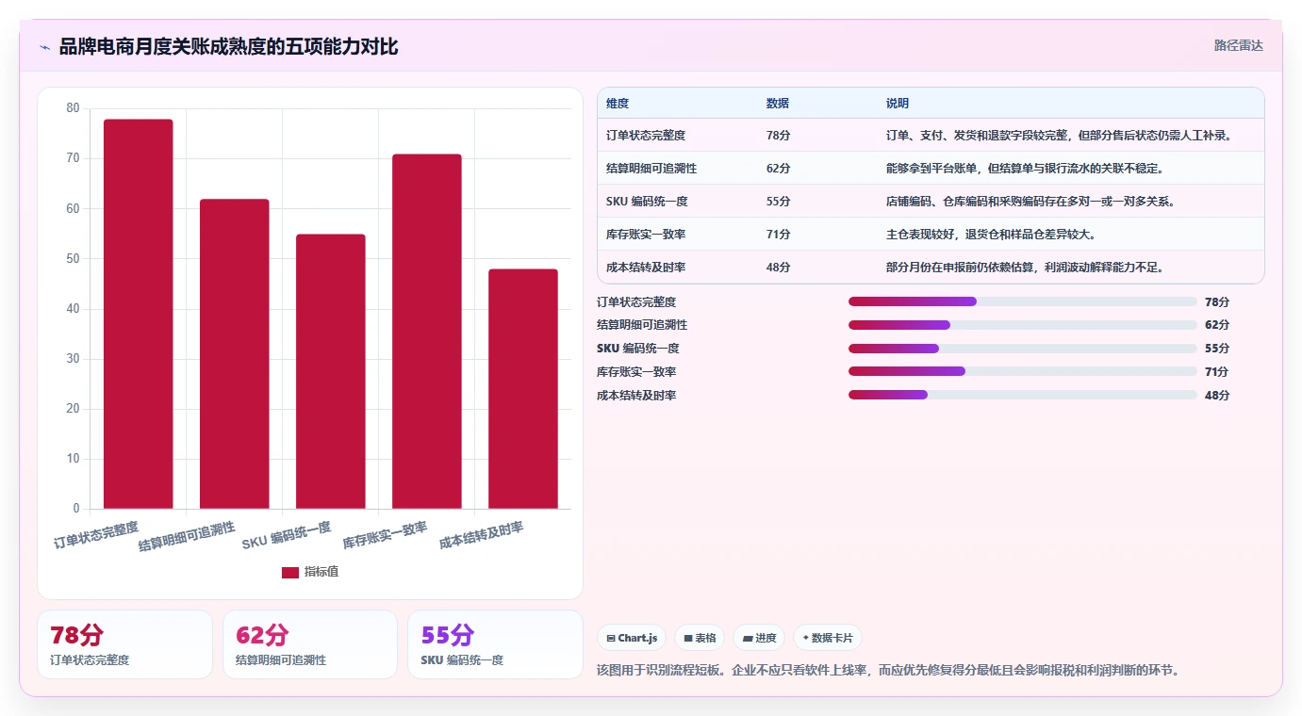Screen dimensions: 1302x716
Task: Click the dashboard title 品牌电商月度关账成熟度的五项能力对比
Action: tap(229, 46)
